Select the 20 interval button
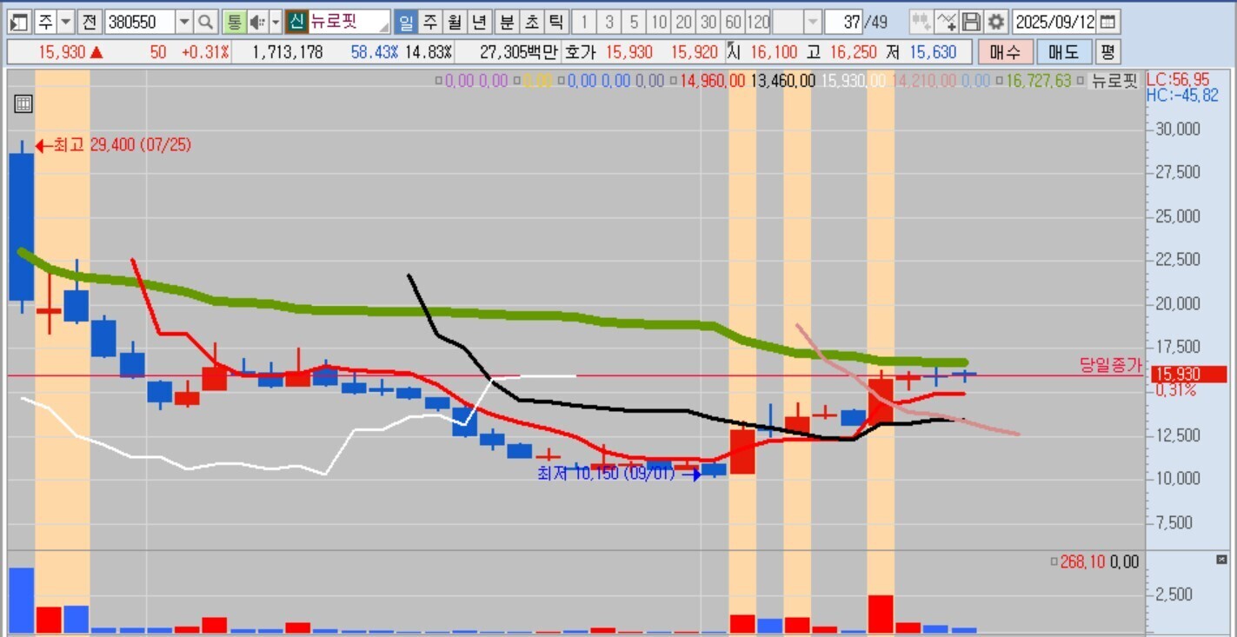 pos(685,22)
